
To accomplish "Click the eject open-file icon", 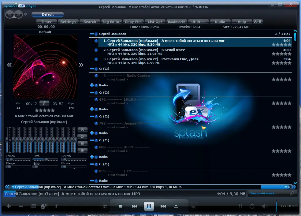I will coord(176,206).
